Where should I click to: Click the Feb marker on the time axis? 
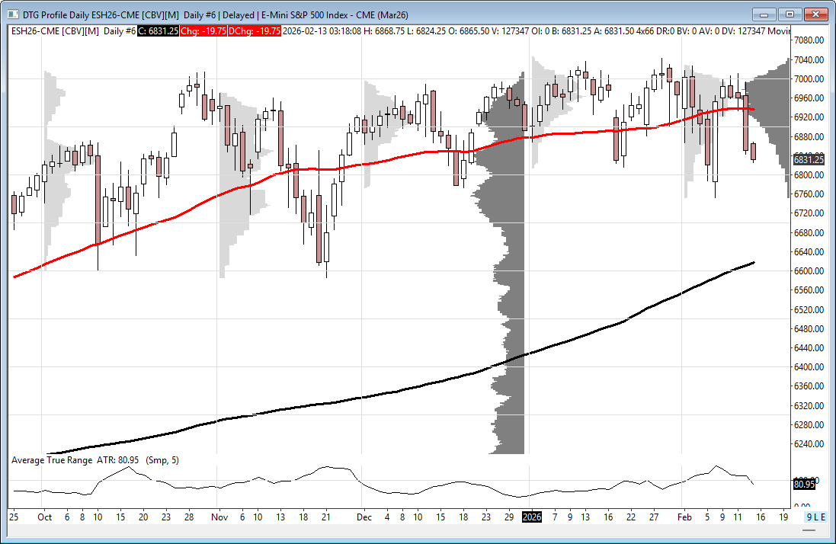pos(683,517)
